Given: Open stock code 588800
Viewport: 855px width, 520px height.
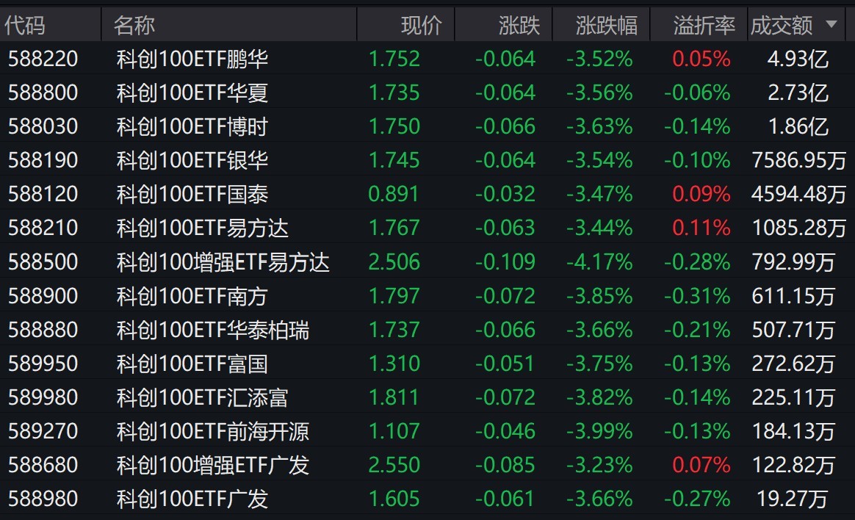Looking at the screenshot, I should (x=43, y=92).
